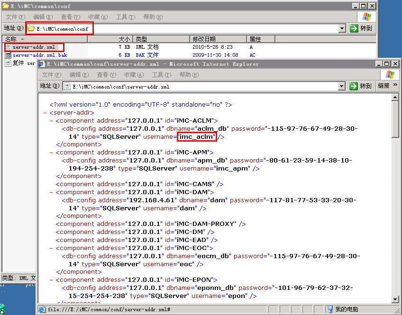
Task: Sort files by 修改日期 column header
Action: 219,39
